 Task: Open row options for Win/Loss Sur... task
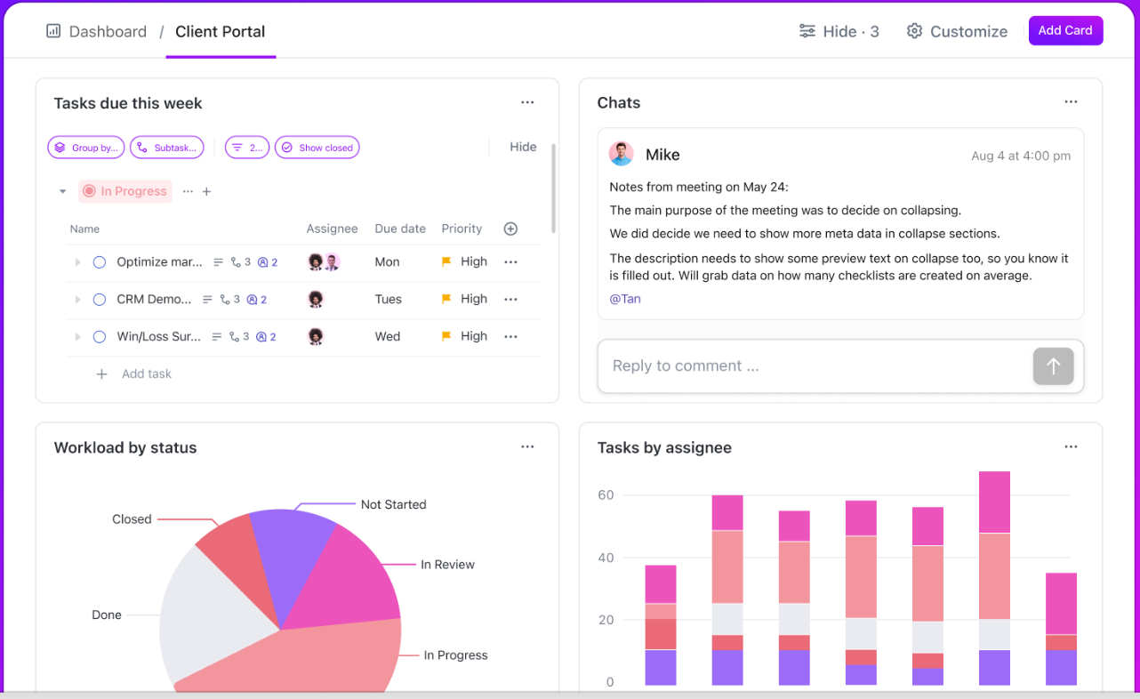pyautogui.click(x=510, y=337)
